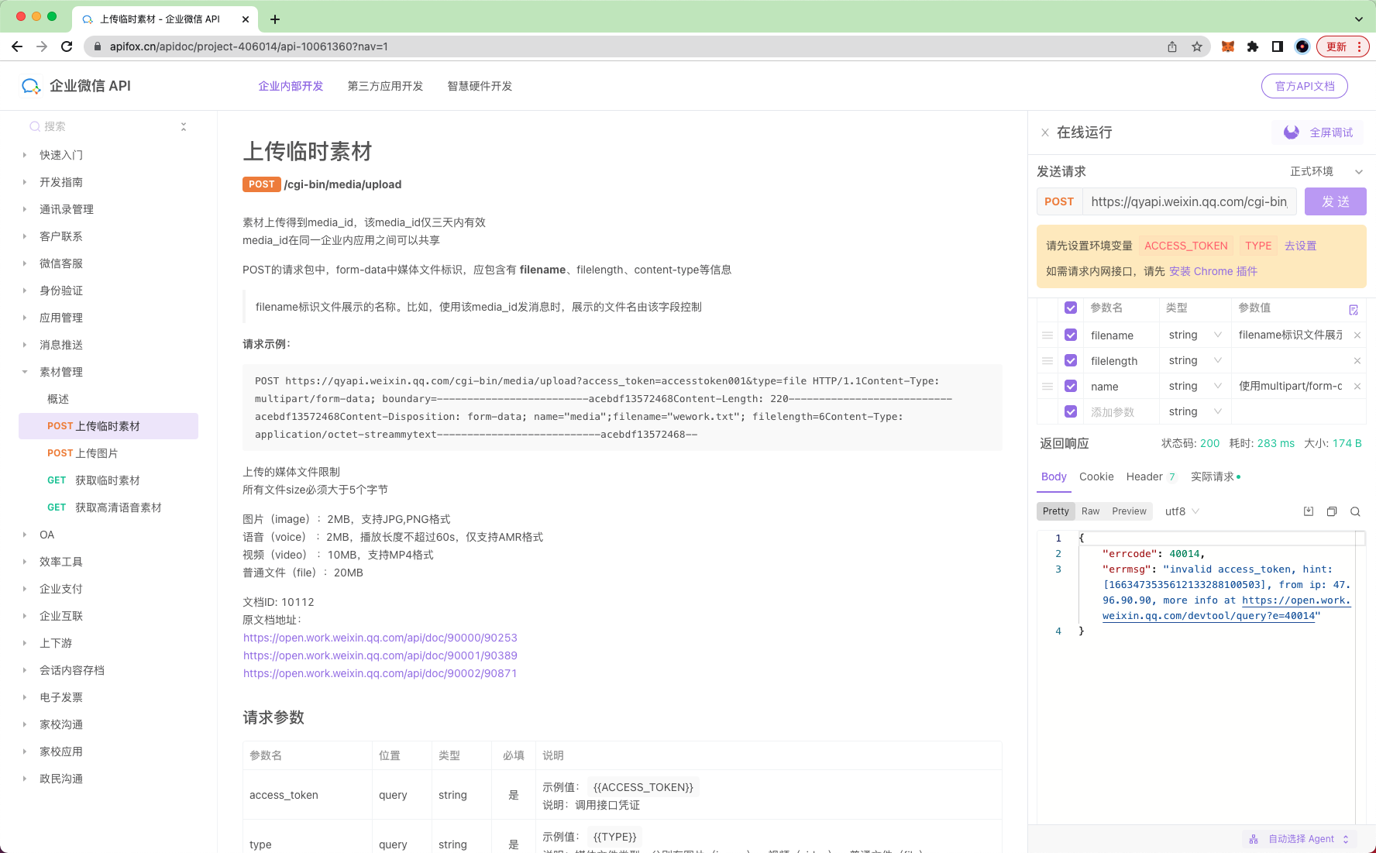The height and width of the screenshot is (853, 1376).
Task: Toggle the select-all parameters checkbox
Action: tap(1071, 308)
